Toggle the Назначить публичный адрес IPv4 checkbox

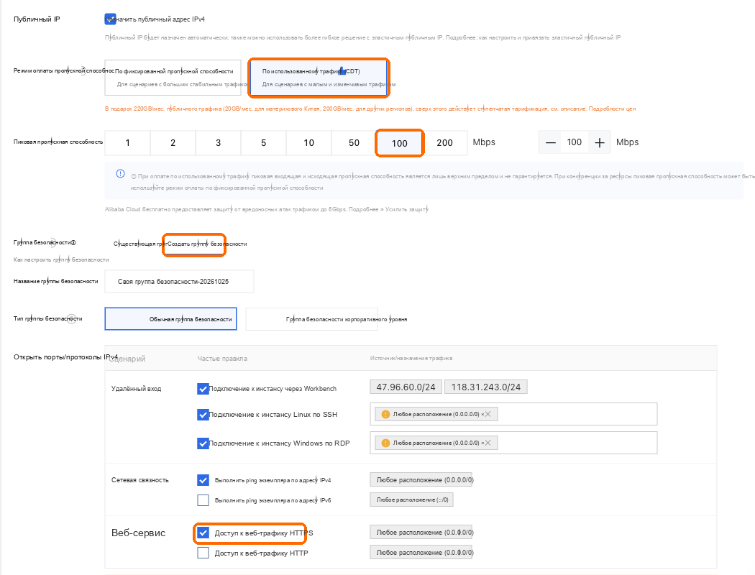[110, 19]
